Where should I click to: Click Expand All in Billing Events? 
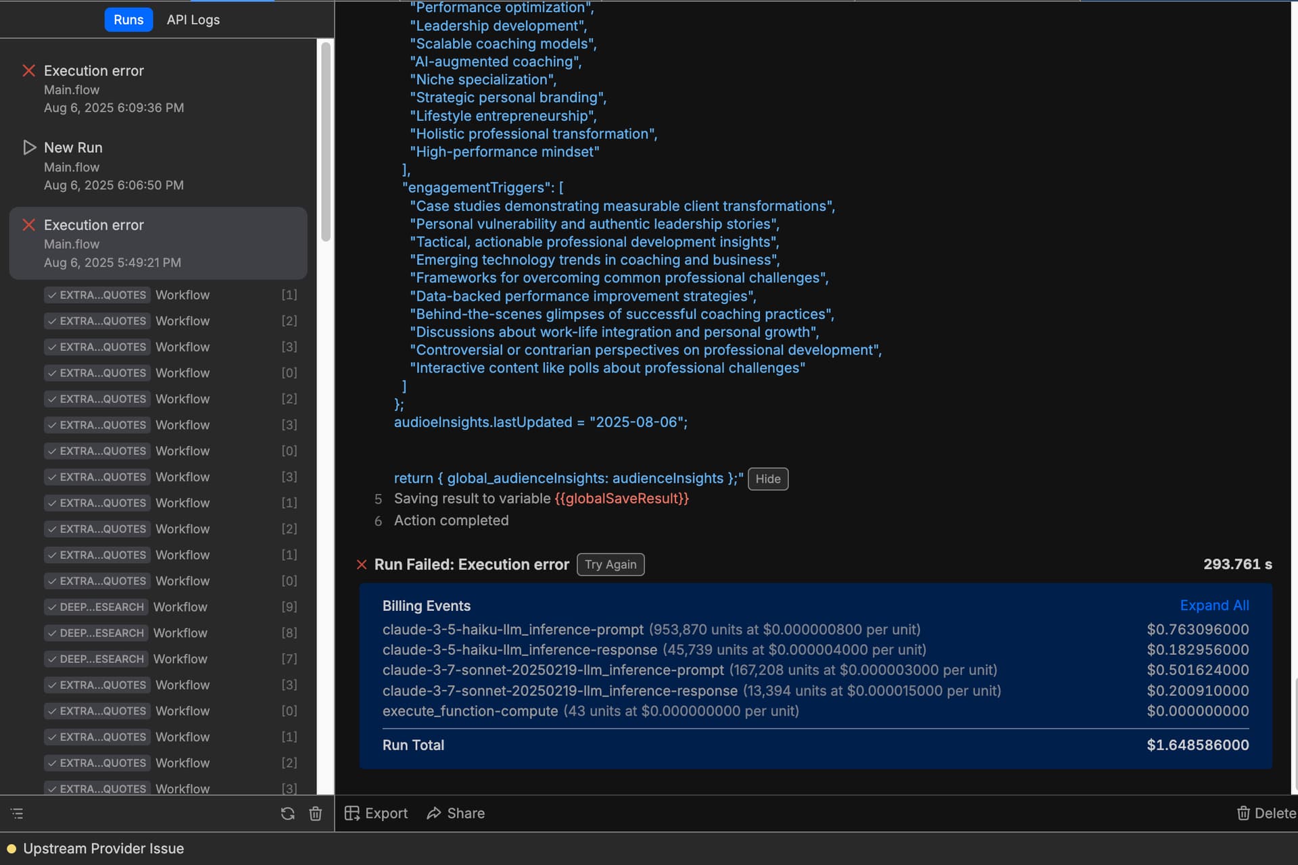point(1214,605)
